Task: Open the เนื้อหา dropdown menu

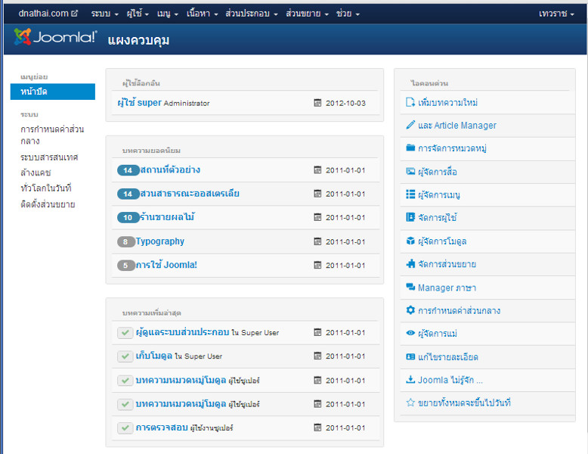Action: coord(202,14)
